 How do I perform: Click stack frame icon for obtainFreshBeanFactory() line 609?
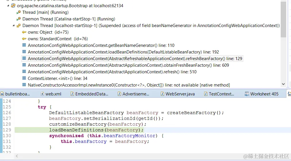(x=24, y=65)
